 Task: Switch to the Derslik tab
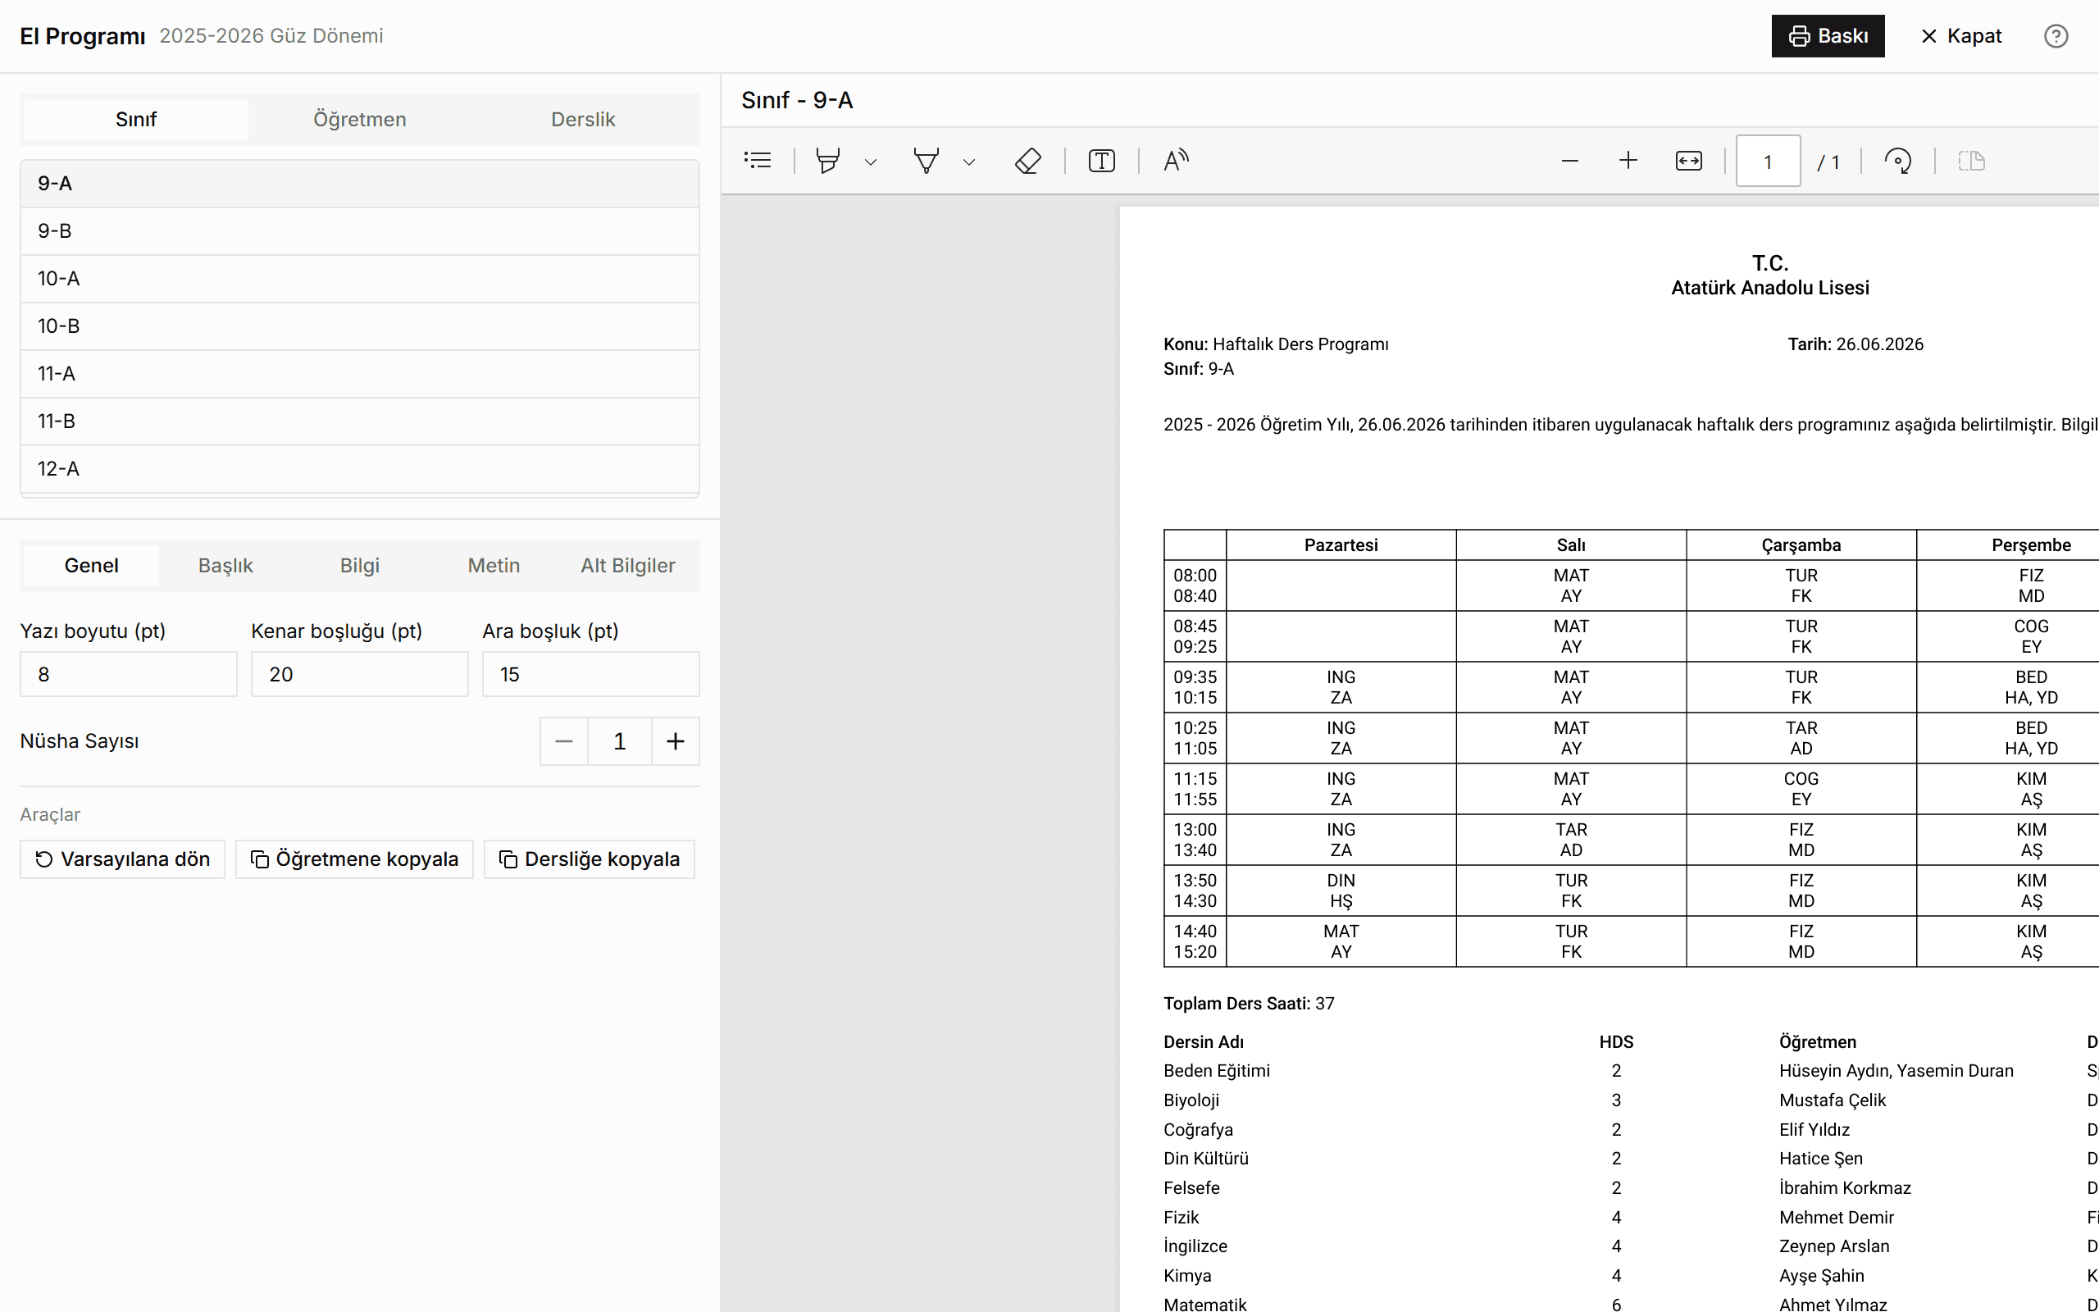(583, 119)
